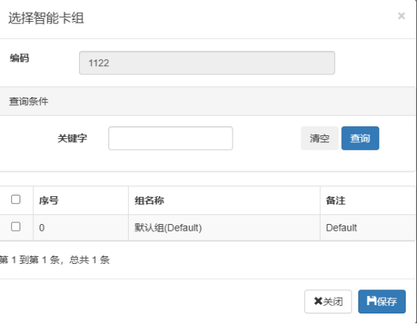Click the row's 序号 value 0
This screenshot has width=417, height=324.
(41, 228)
